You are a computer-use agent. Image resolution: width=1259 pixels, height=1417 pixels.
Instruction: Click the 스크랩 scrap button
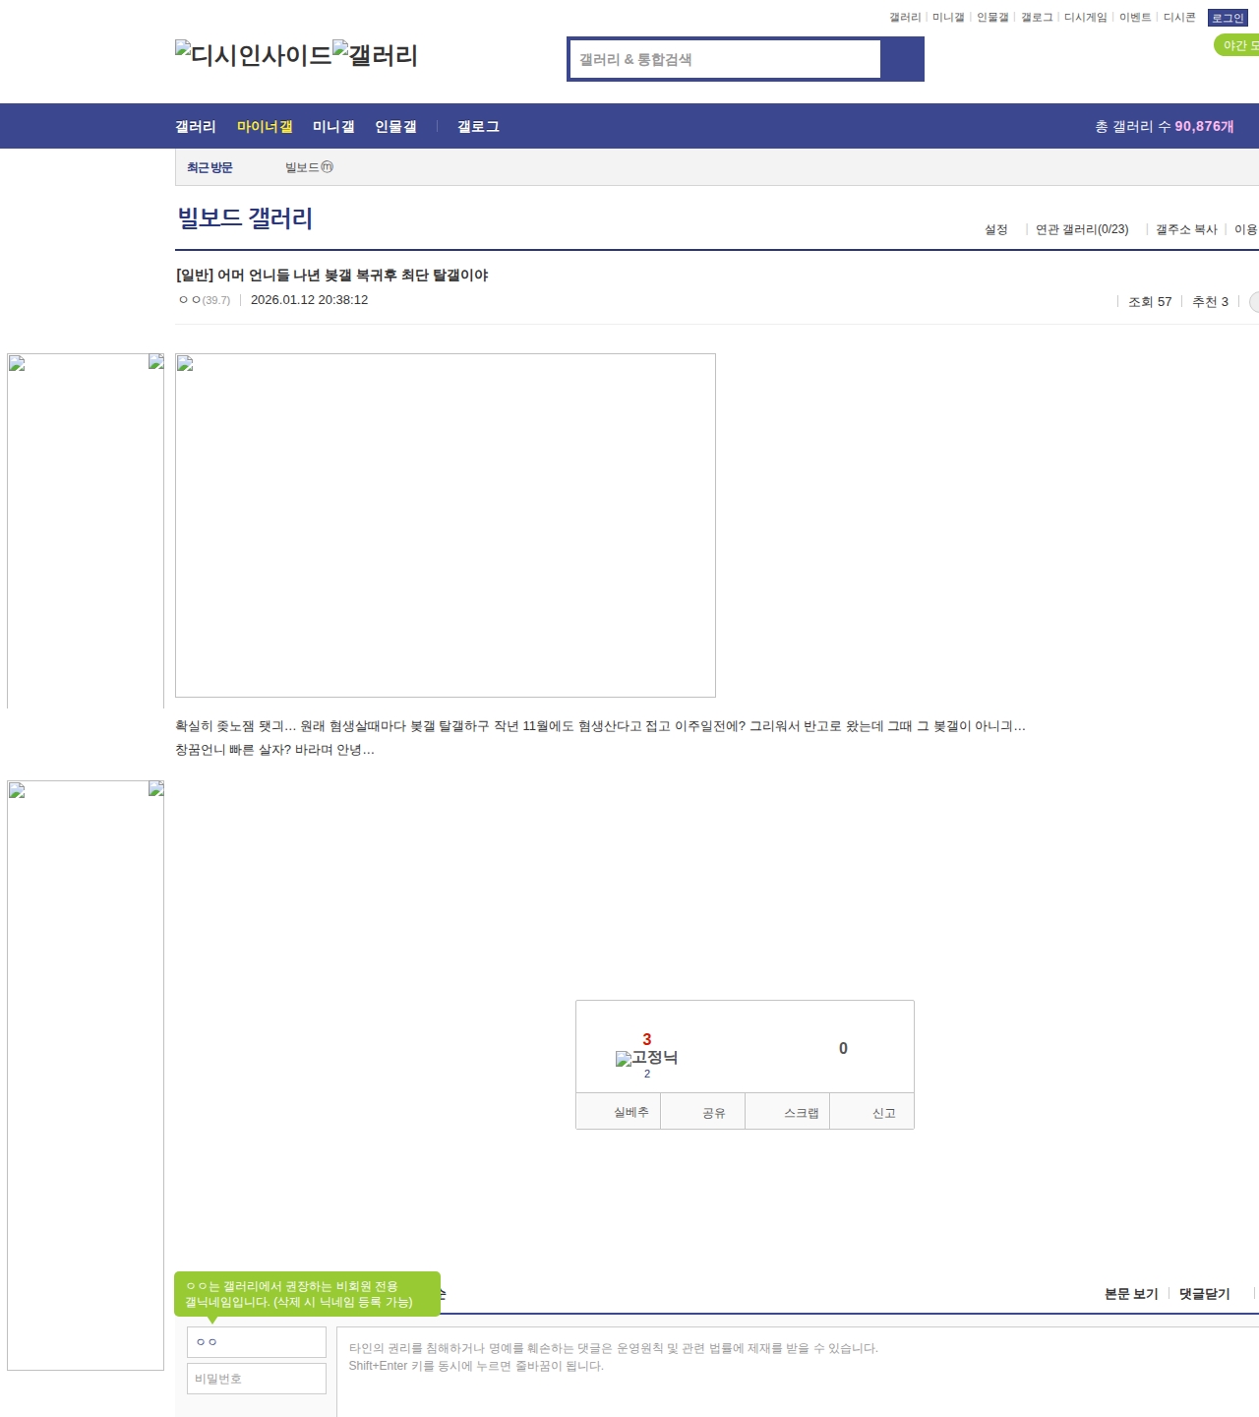pyautogui.click(x=801, y=1113)
